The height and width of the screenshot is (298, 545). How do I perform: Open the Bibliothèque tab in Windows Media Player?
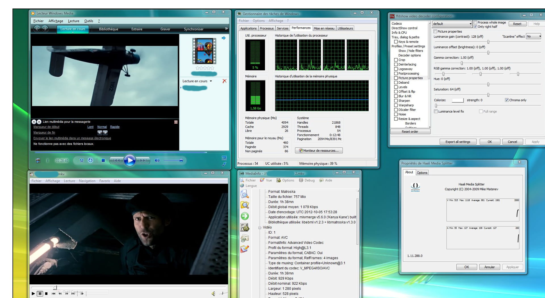point(108,29)
